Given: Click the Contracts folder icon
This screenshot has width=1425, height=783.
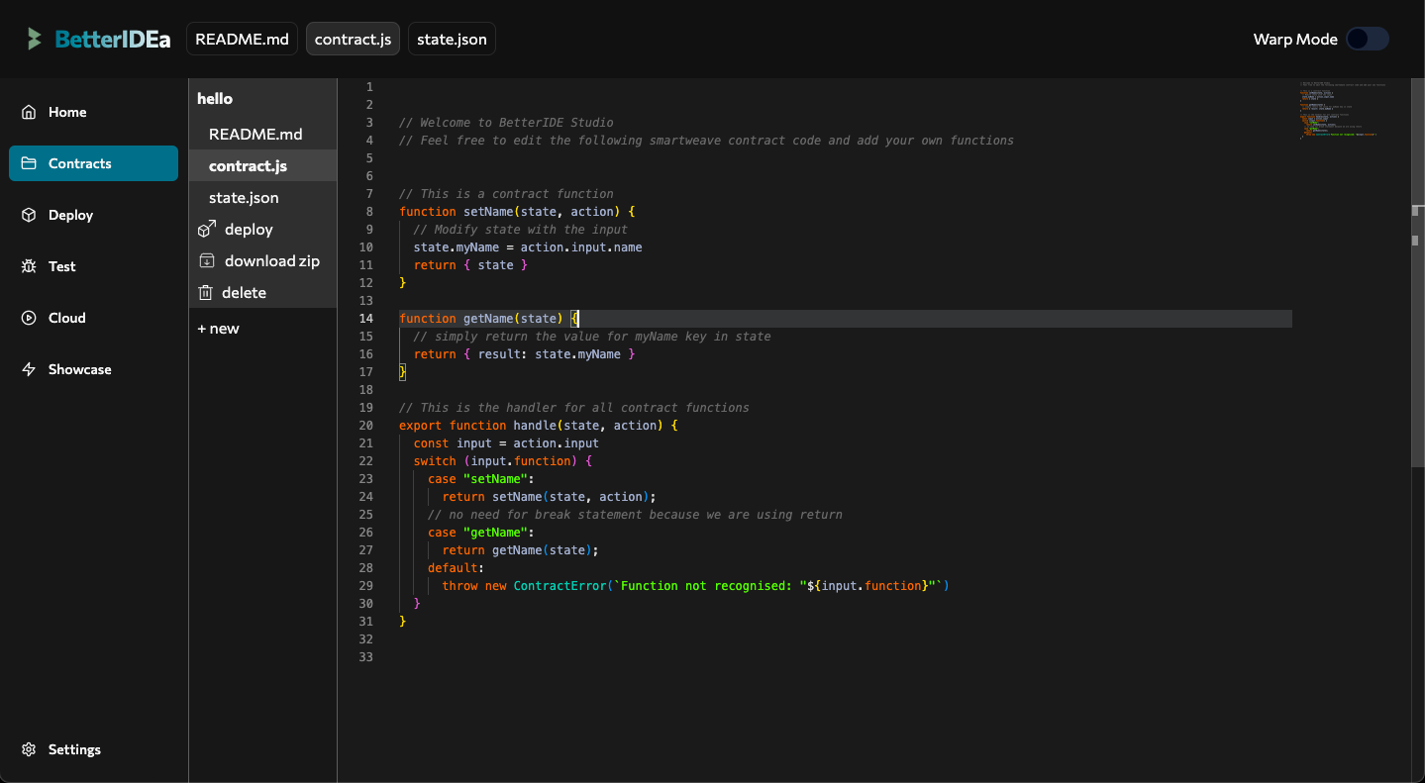Looking at the screenshot, I should (29, 163).
